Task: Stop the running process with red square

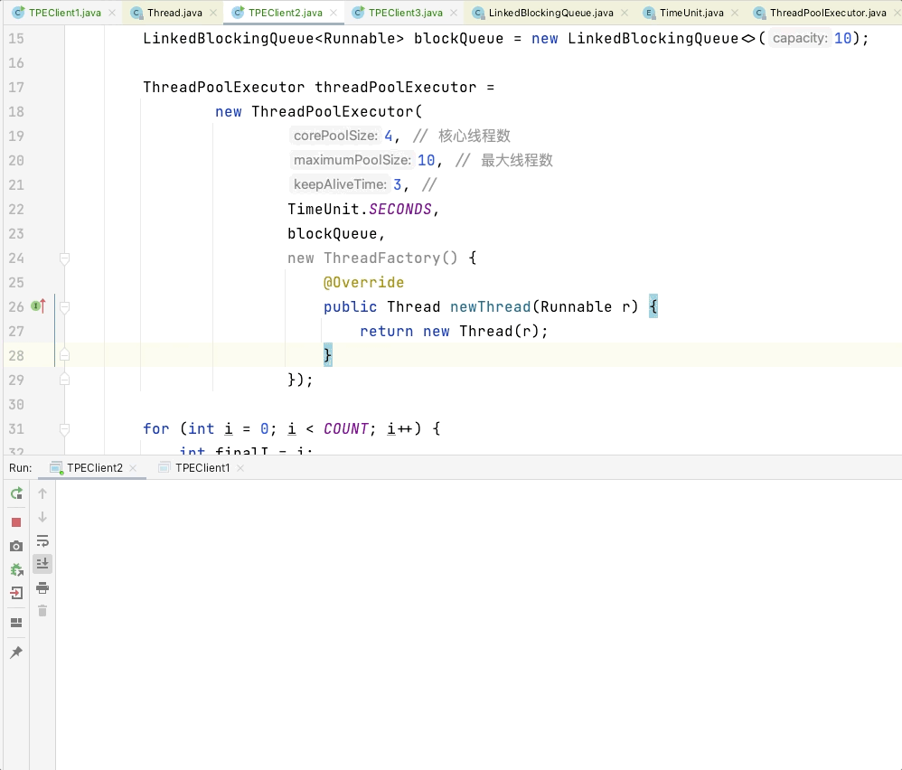Action: pos(16,522)
